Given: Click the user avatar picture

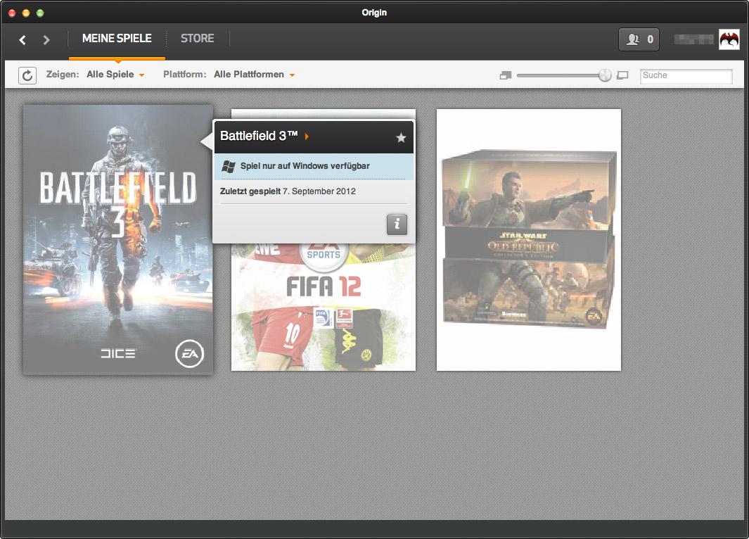Looking at the screenshot, I should click(x=729, y=39).
